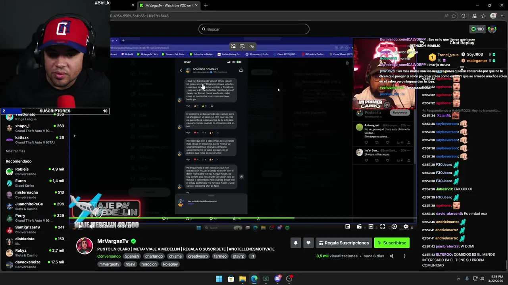
Task: Open the Euren recommended channel
Action: tap(35, 183)
